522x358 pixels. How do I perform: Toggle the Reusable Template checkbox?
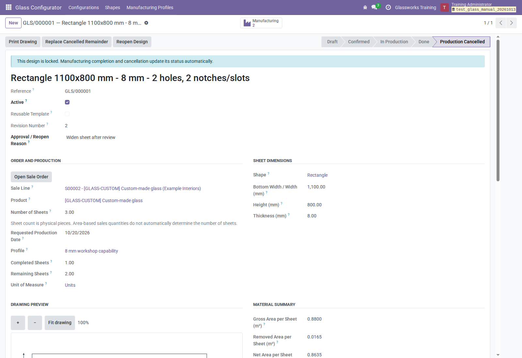coord(67,114)
